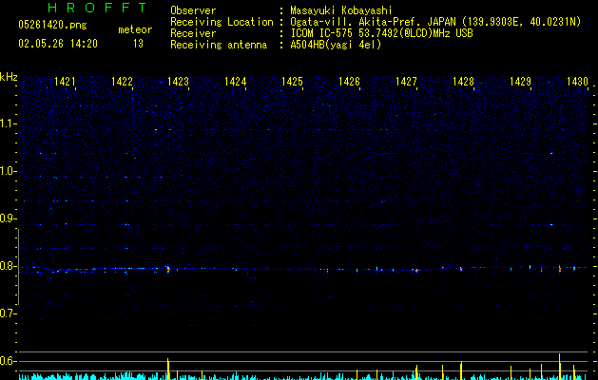Click the 0.9 frequency axis label
This screenshot has height=380, width=598.
pos(8,218)
